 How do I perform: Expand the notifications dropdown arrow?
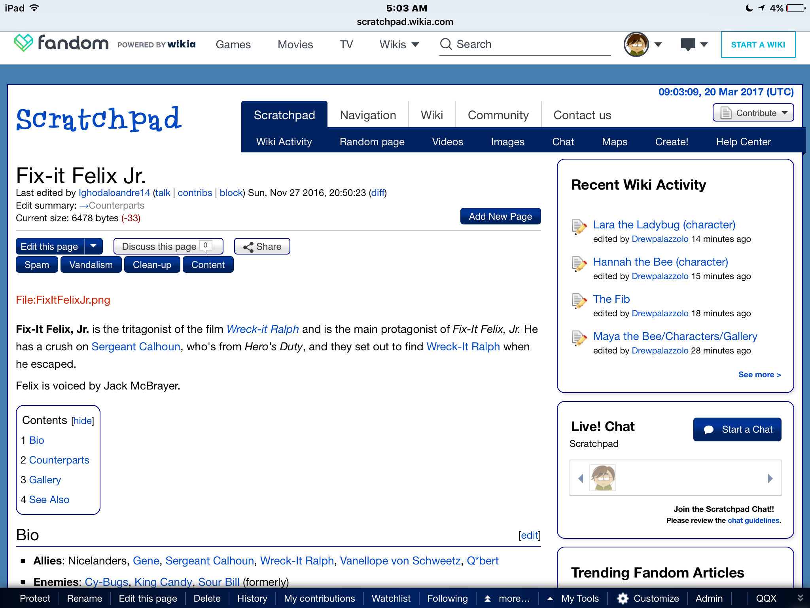tap(704, 45)
